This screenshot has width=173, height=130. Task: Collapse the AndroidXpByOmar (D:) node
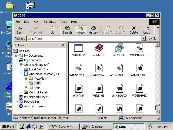tap(21, 74)
